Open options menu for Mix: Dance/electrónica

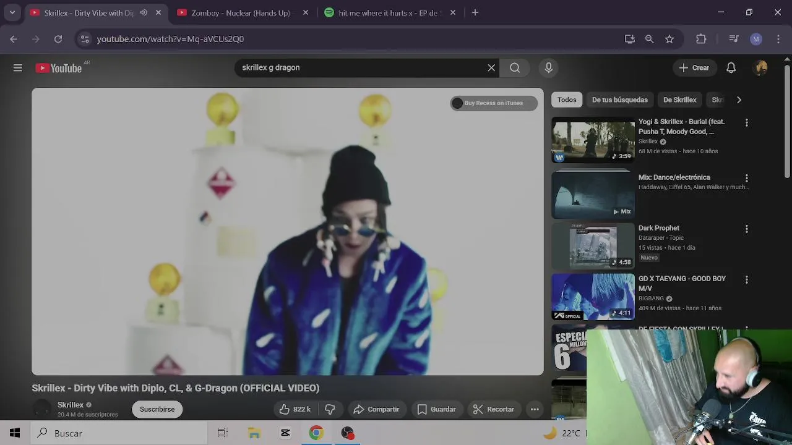point(746,178)
